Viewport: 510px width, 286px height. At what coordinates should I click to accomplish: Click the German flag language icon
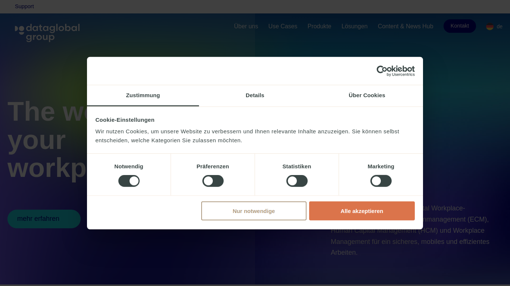click(x=490, y=26)
